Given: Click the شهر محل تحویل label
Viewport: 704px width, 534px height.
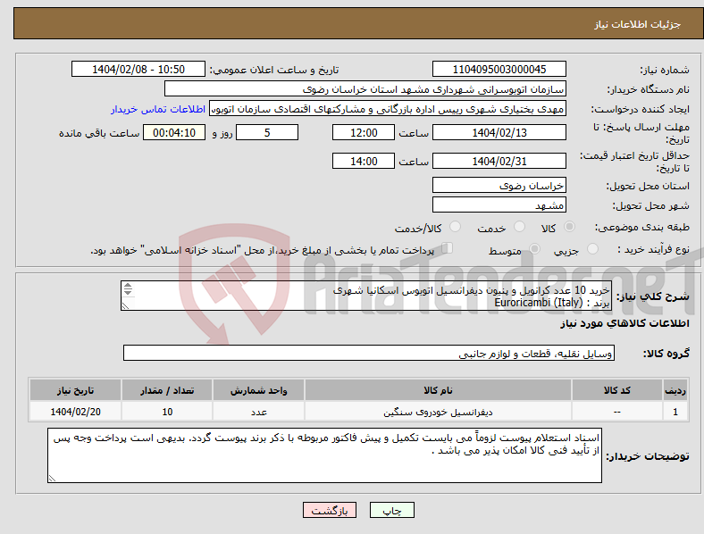Looking at the screenshot, I should [651, 205].
